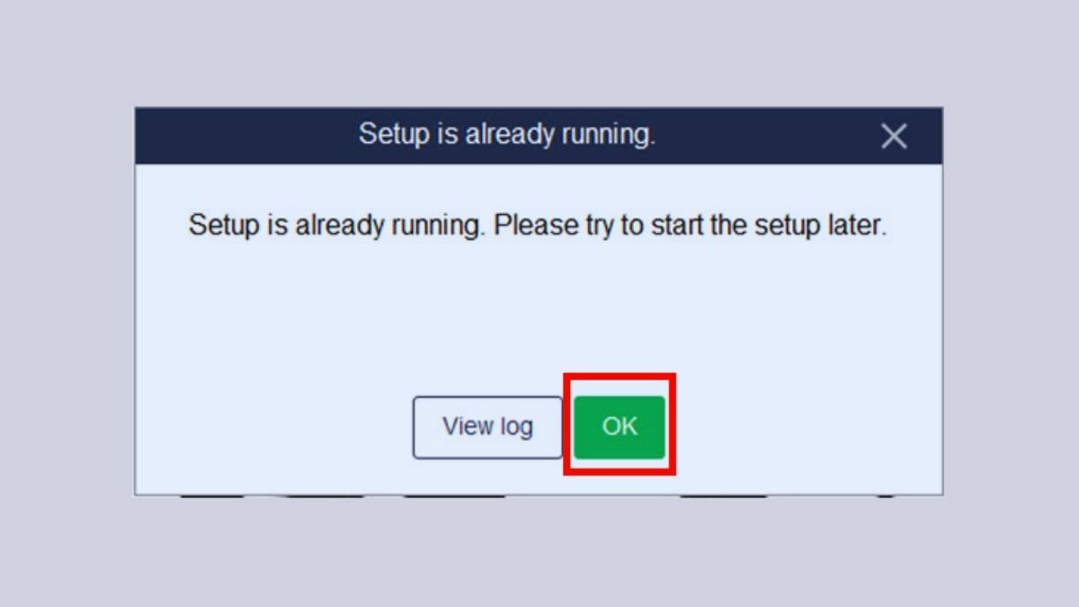
Task: Dismiss the setup warning via OK
Action: coord(620,426)
